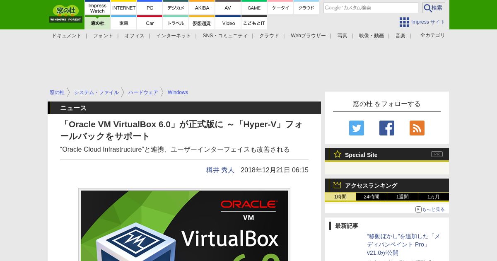Go to the インターネット category

tap(173, 36)
